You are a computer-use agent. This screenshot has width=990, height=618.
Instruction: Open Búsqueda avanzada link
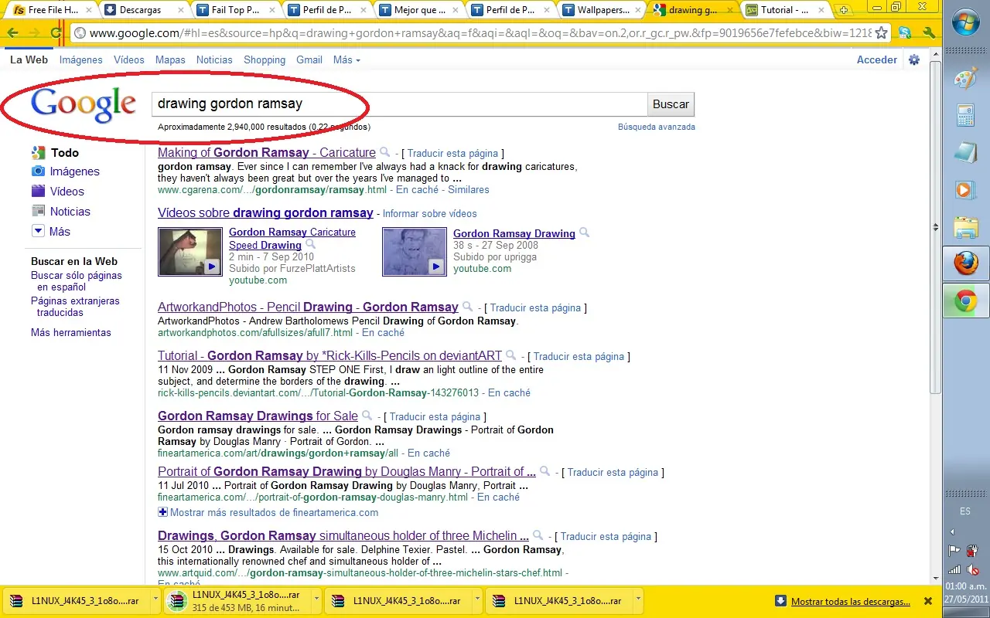657,127
